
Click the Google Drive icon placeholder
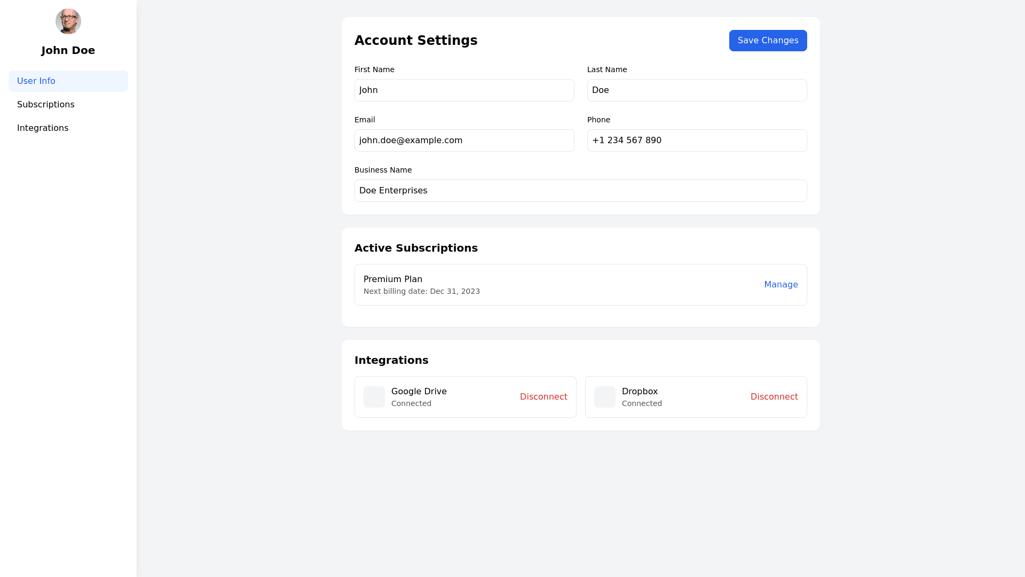point(374,397)
